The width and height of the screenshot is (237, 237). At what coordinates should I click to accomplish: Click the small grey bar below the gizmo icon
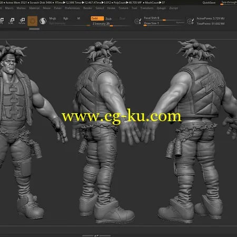[x=34, y=29]
